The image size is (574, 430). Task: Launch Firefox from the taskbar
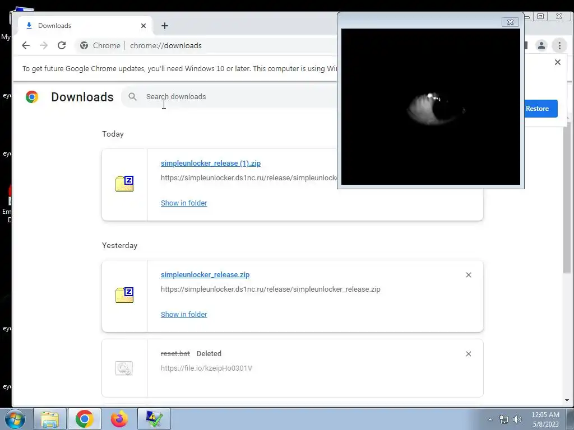coord(119,419)
